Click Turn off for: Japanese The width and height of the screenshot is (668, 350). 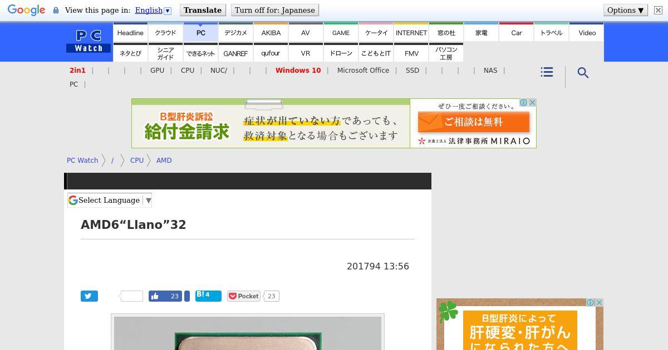click(274, 10)
